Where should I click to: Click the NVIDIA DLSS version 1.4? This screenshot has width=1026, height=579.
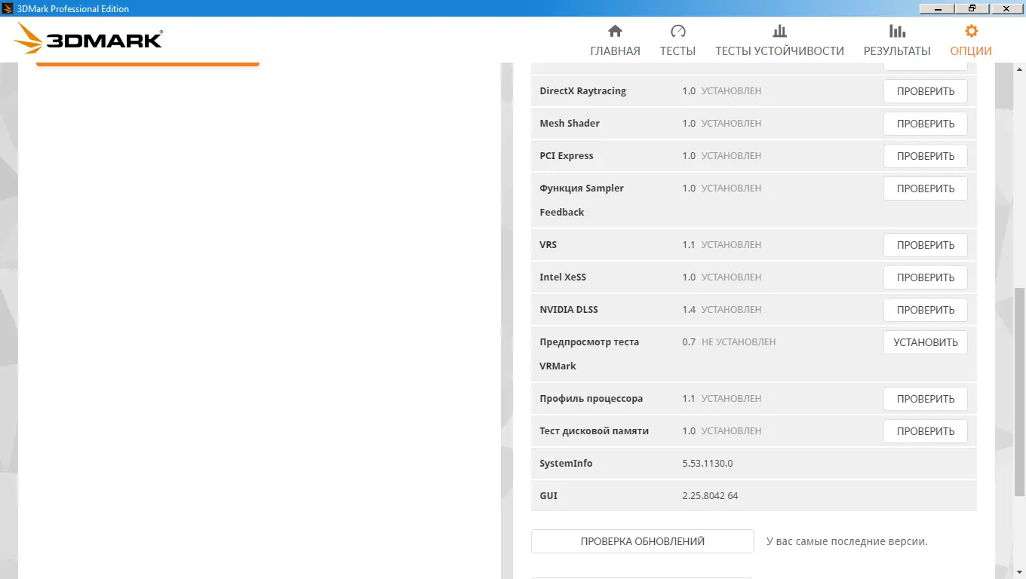pos(689,310)
